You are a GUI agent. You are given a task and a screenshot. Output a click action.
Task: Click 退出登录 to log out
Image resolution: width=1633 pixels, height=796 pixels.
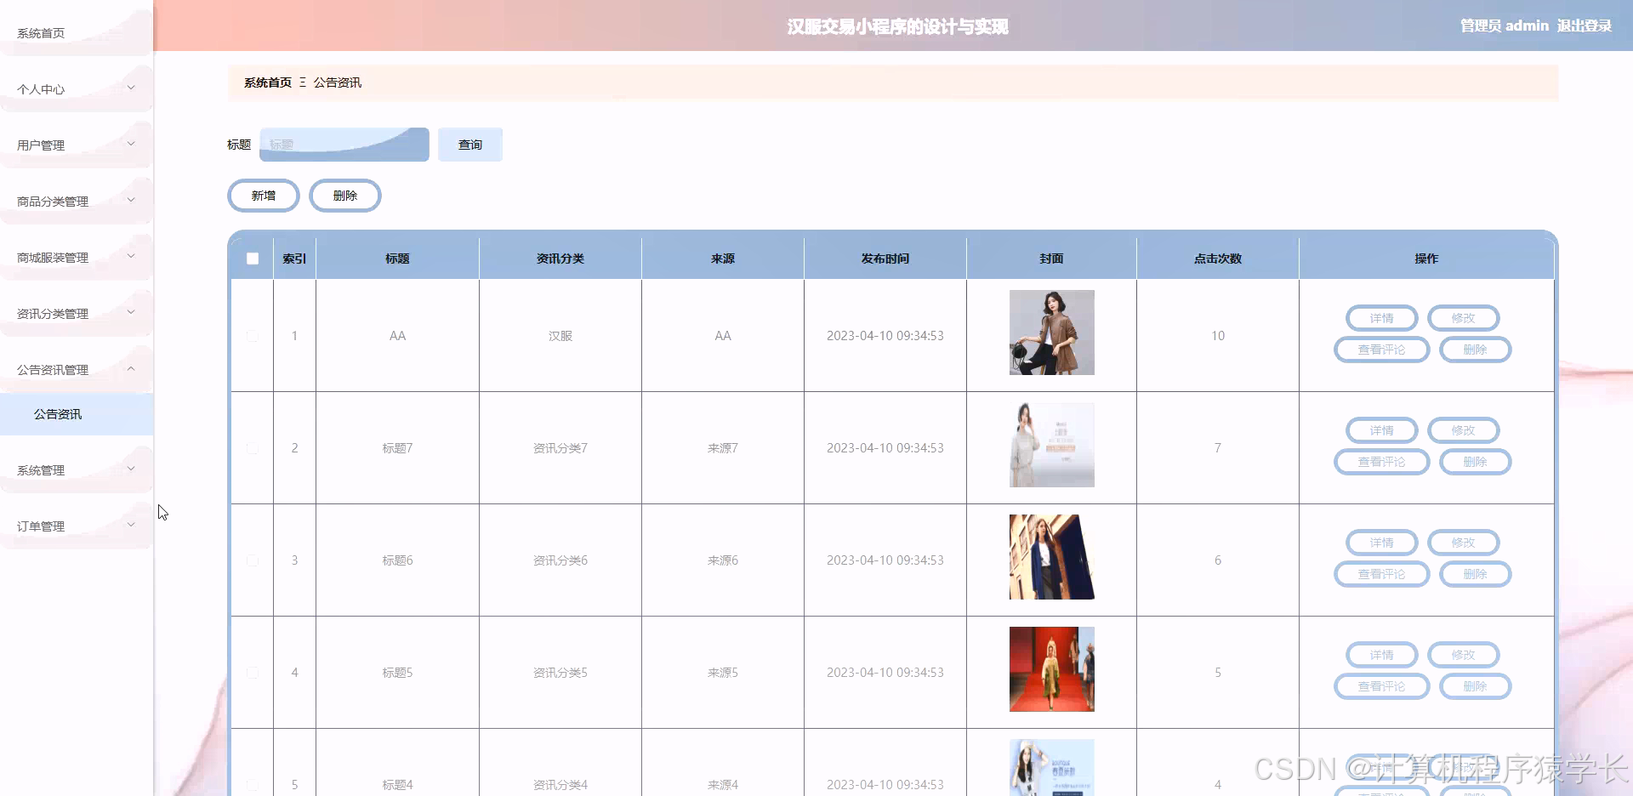pos(1585,26)
